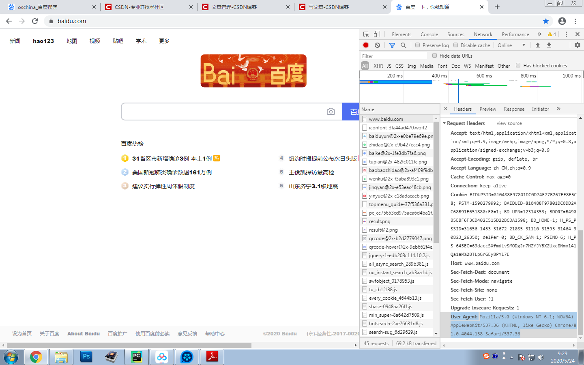Open Windows Start menu

pyautogui.click(x=11, y=357)
